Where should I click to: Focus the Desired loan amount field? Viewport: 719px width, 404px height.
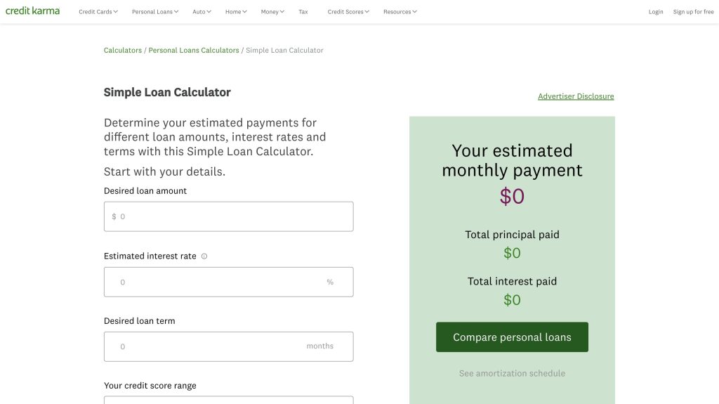point(228,216)
